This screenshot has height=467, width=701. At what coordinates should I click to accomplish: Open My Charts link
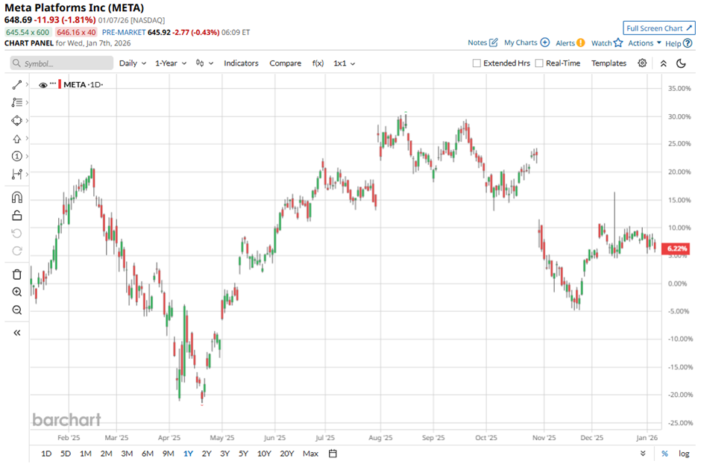(x=526, y=43)
